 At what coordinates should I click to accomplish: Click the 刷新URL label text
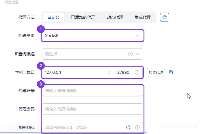[27, 127]
